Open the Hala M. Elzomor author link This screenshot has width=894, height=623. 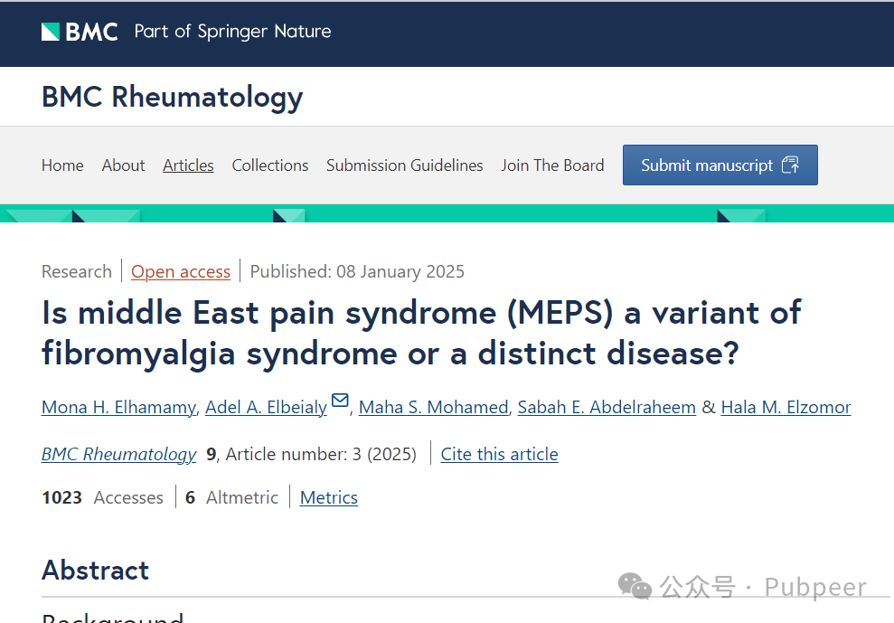(786, 407)
